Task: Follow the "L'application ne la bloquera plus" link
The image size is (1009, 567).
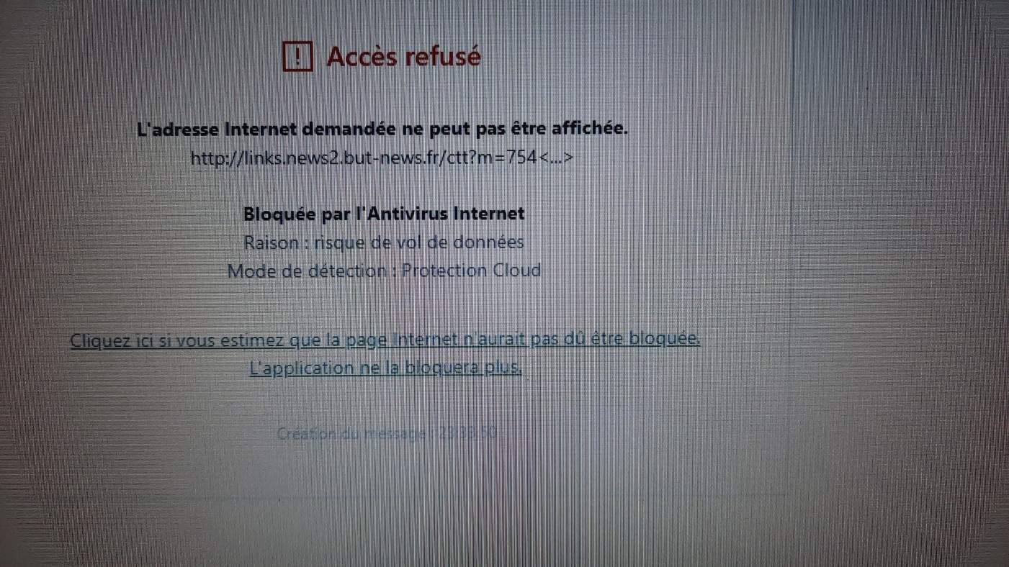Action: pos(385,368)
